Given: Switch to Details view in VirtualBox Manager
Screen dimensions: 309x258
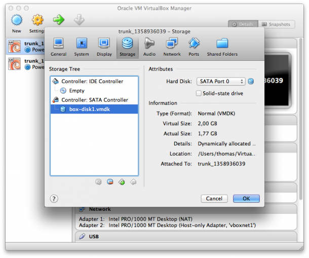Looking at the screenshot, I should coord(243,24).
